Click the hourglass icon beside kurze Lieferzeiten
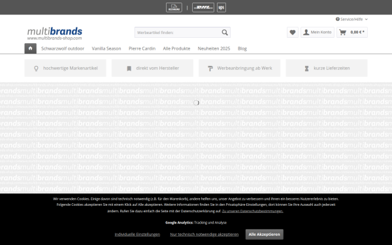 point(307,68)
